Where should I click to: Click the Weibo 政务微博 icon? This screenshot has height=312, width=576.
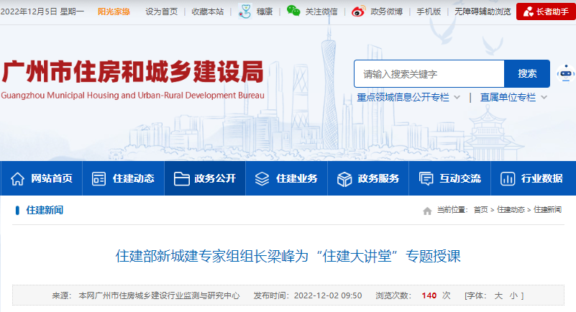[358, 11]
